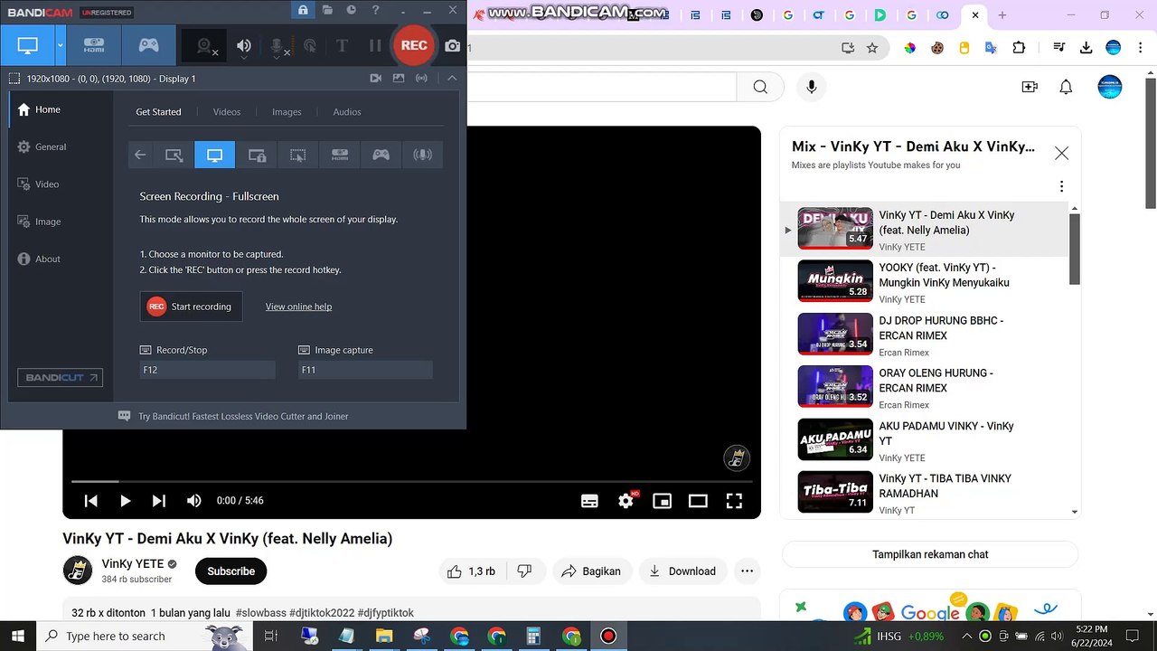Open speaker sound settings in Bandicam
The height and width of the screenshot is (651, 1157).
pyautogui.click(x=244, y=46)
